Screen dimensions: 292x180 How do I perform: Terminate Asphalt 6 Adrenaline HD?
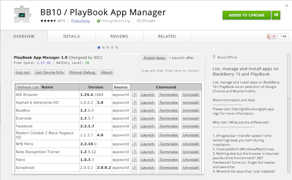[168, 103]
